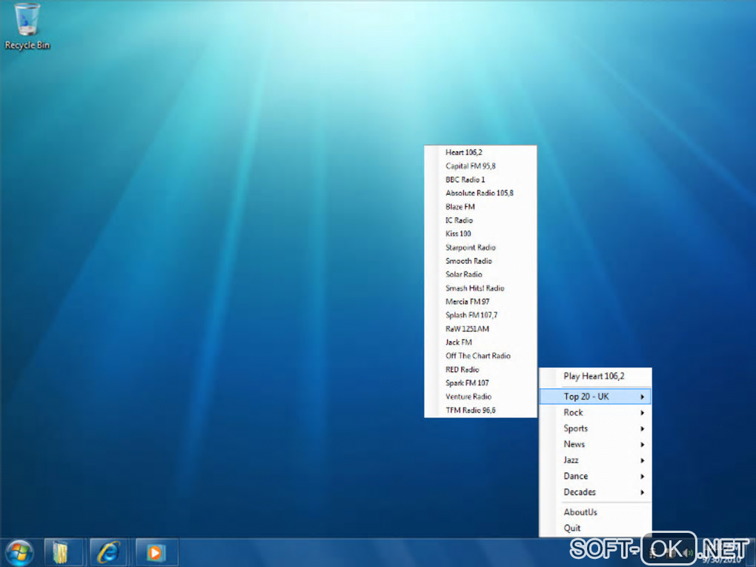Expand arrow next to News

642,445
